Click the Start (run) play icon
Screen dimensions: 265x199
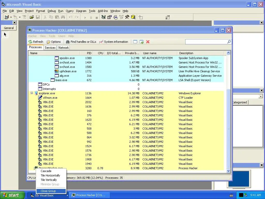85,17
